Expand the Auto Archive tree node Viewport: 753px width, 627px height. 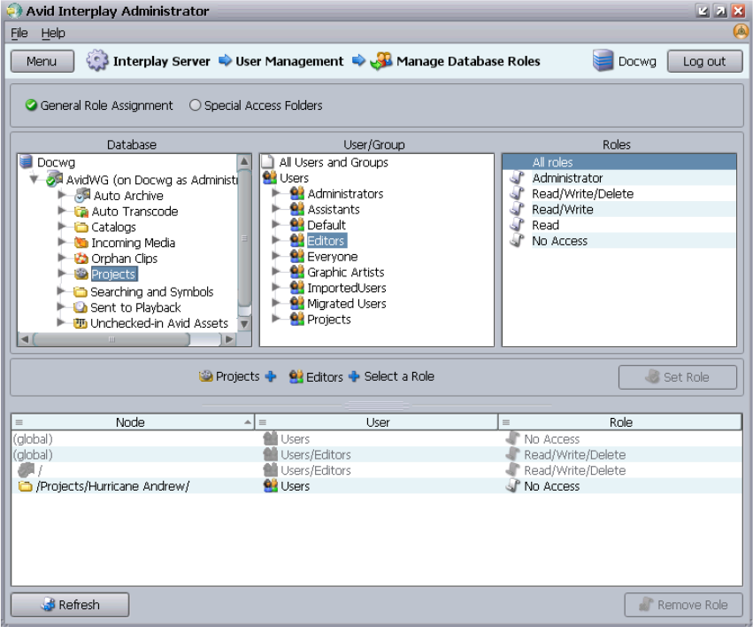coord(62,195)
